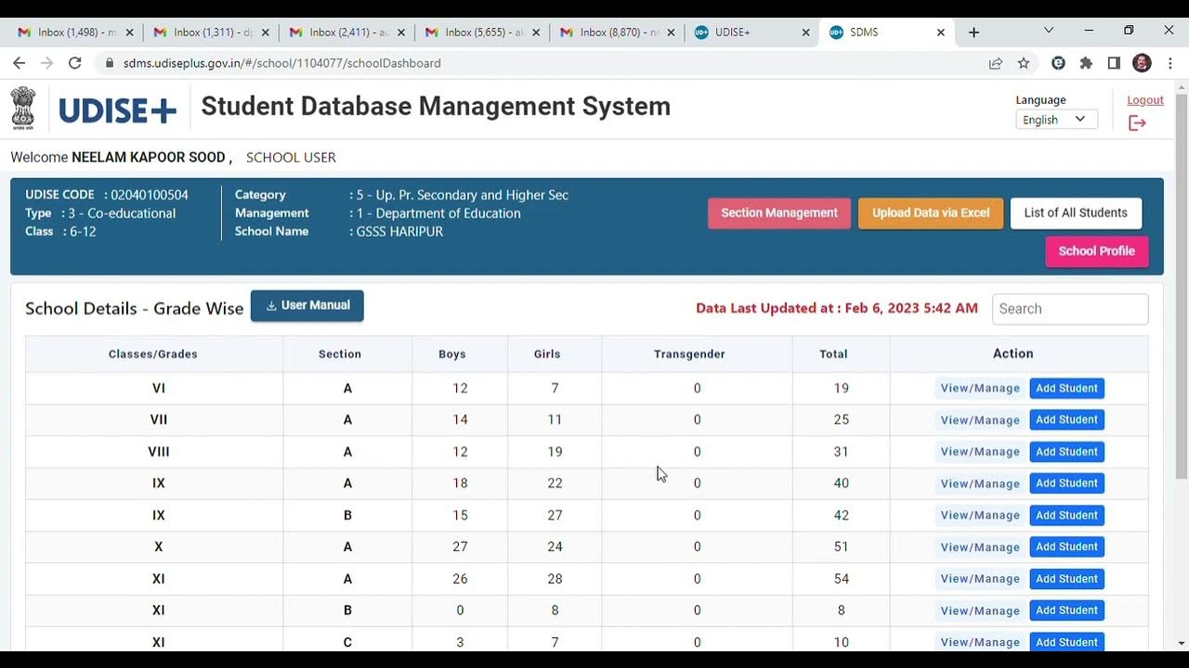Viewport: 1189px width, 668px height.
Task: Click View/Manage for class XI section C
Action: tap(980, 642)
